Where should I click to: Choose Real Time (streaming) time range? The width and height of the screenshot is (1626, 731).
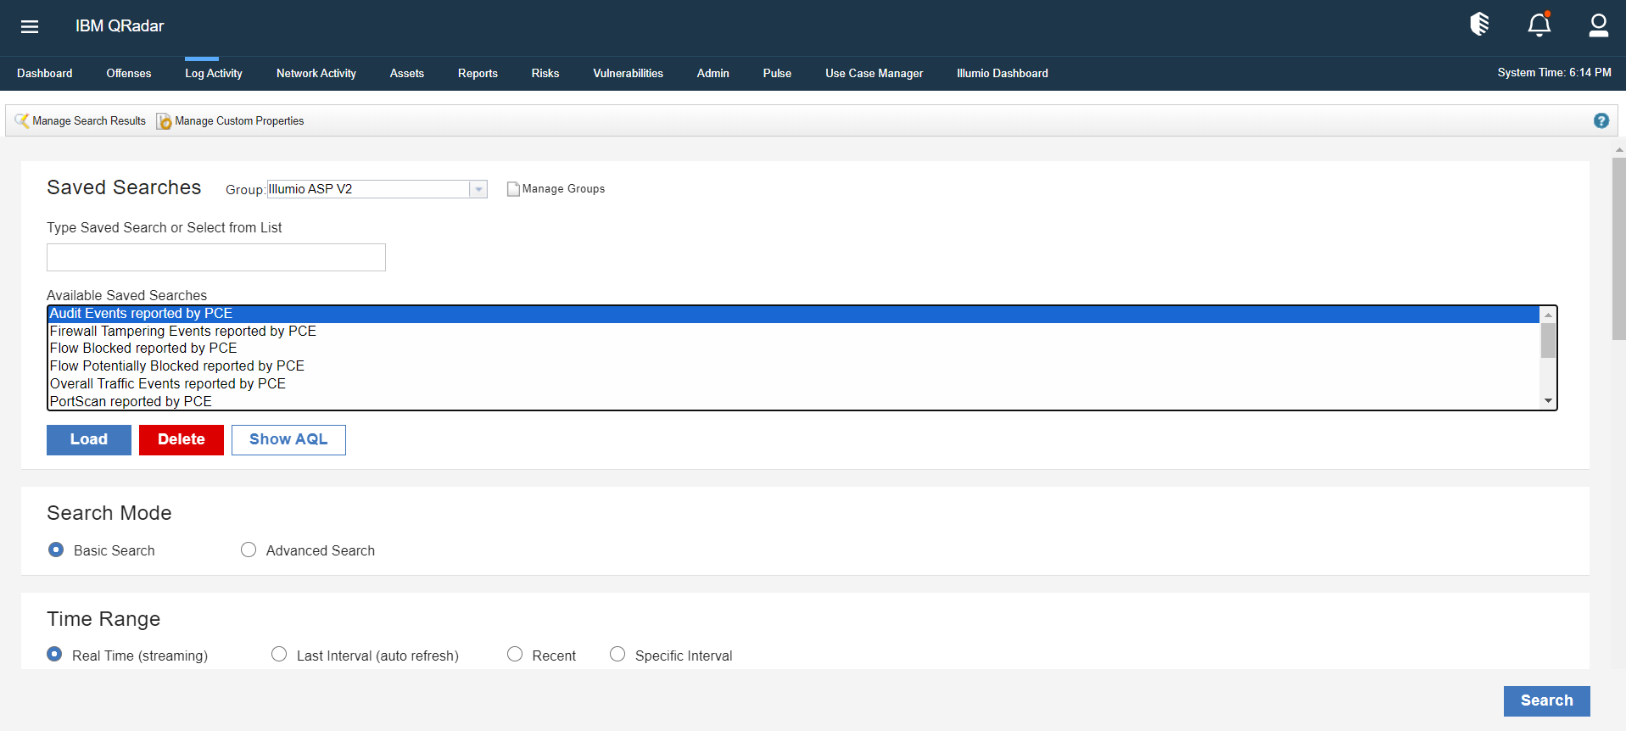click(x=54, y=654)
